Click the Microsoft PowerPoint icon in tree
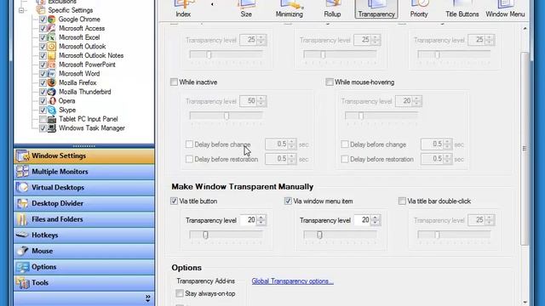 coord(51,65)
